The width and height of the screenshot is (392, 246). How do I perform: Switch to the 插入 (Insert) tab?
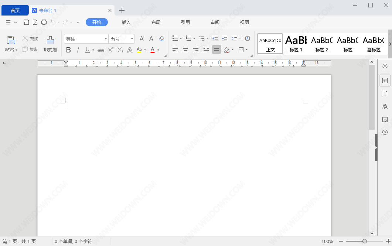(x=126, y=22)
